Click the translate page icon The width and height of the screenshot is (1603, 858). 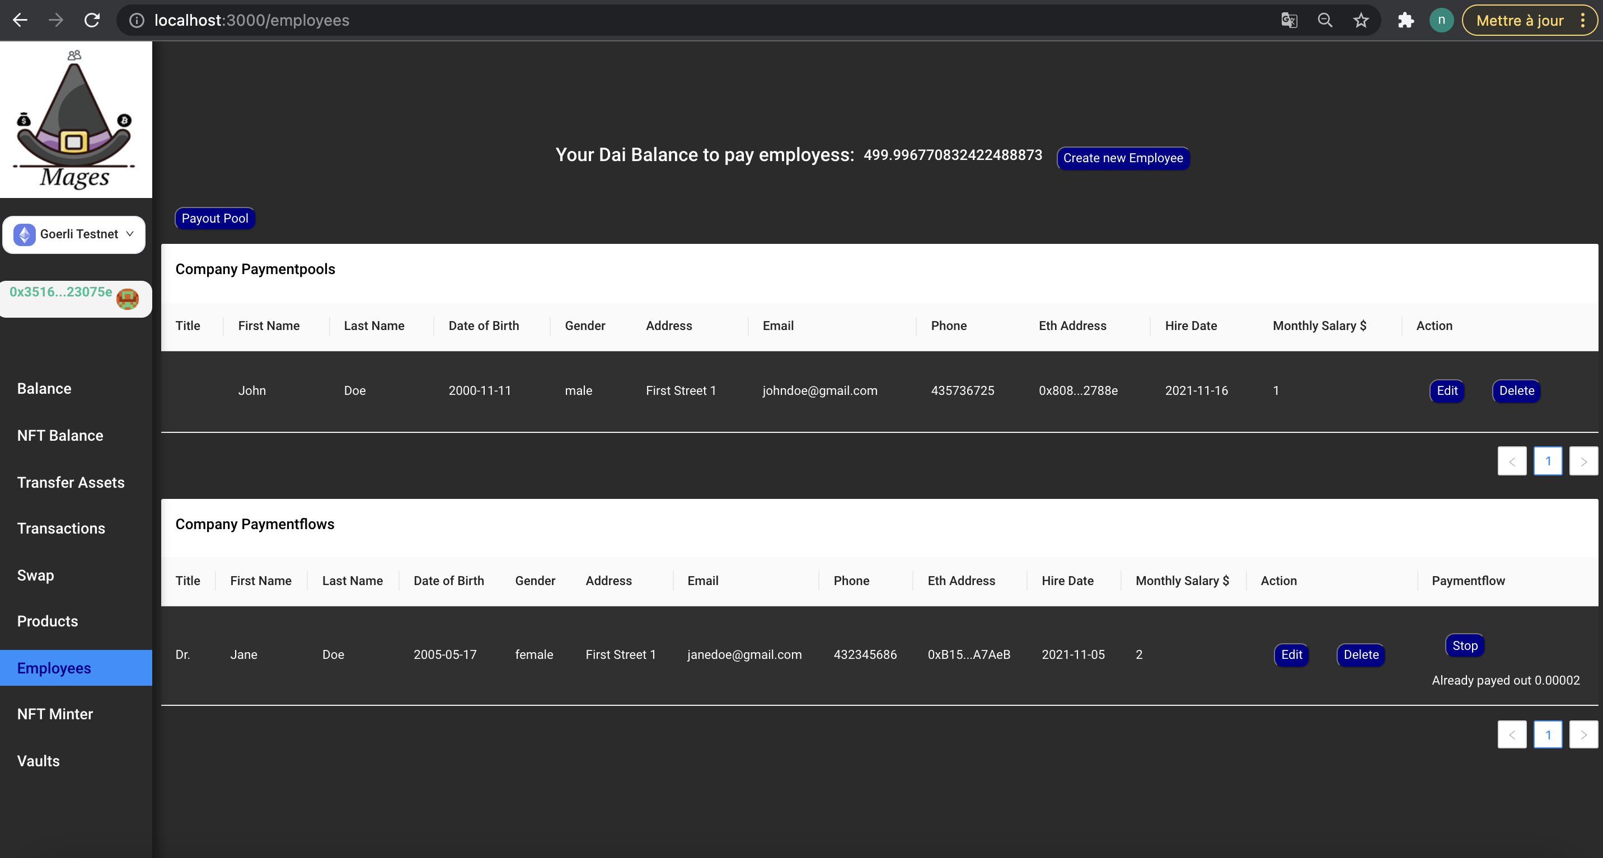1289,20
